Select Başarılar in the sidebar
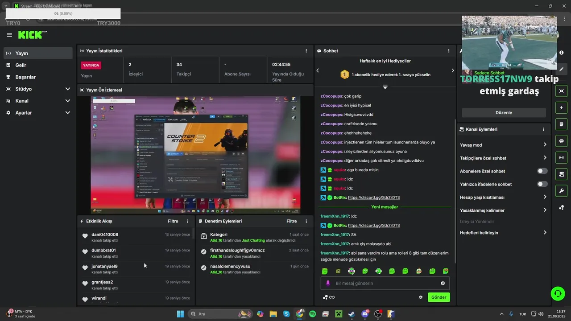This screenshot has width=571, height=321. pos(38,77)
